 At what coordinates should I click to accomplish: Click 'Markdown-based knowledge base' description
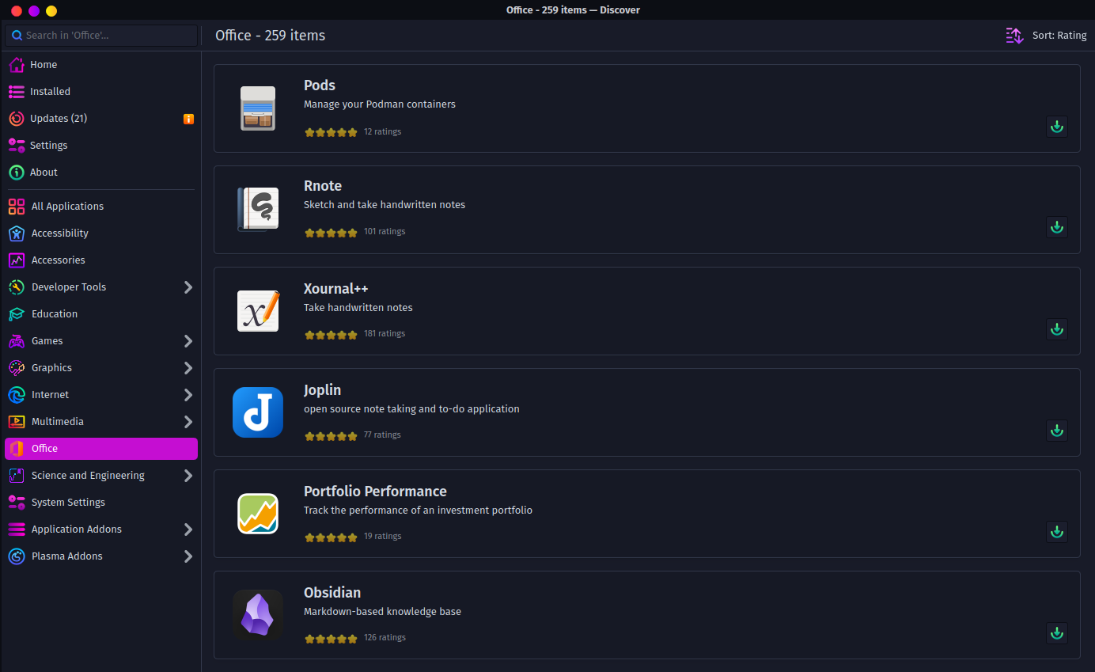(x=382, y=612)
